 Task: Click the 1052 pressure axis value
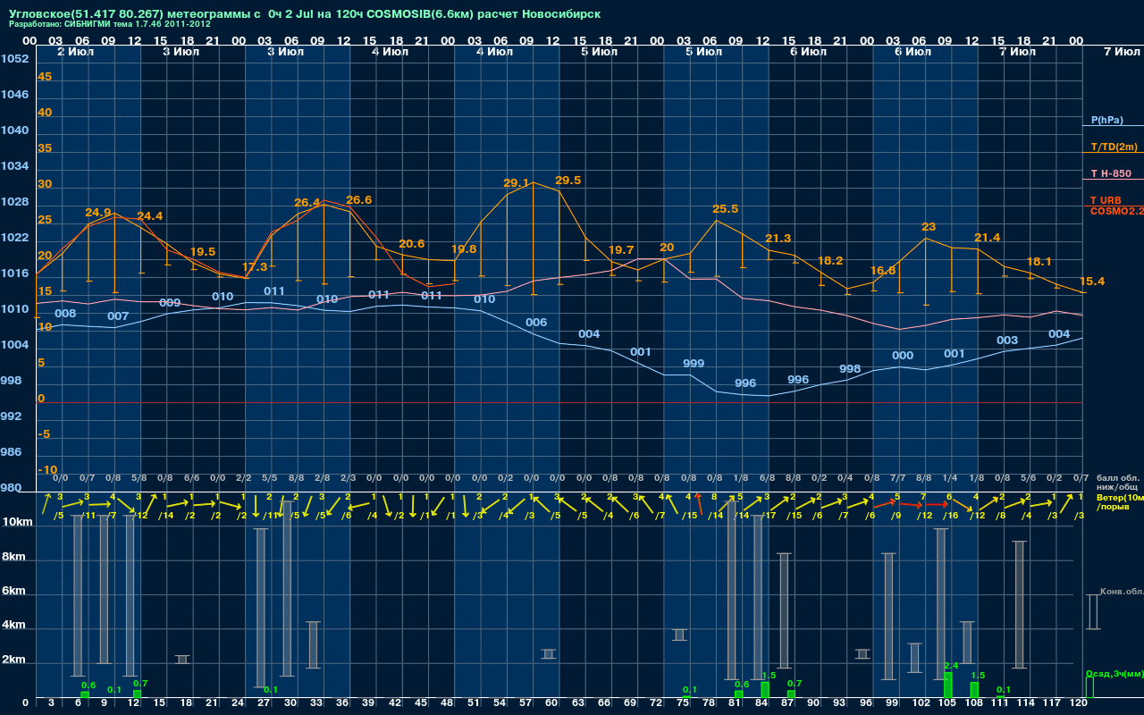pyautogui.click(x=14, y=59)
